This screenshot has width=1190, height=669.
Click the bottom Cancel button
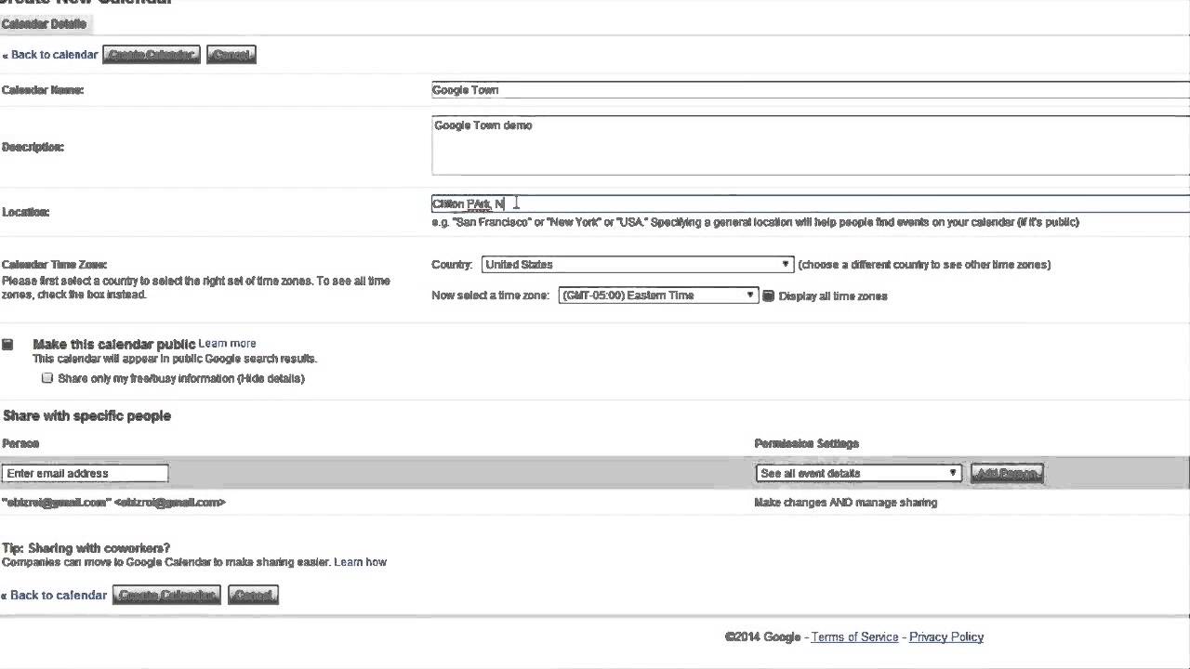pyautogui.click(x=253, y=595)
